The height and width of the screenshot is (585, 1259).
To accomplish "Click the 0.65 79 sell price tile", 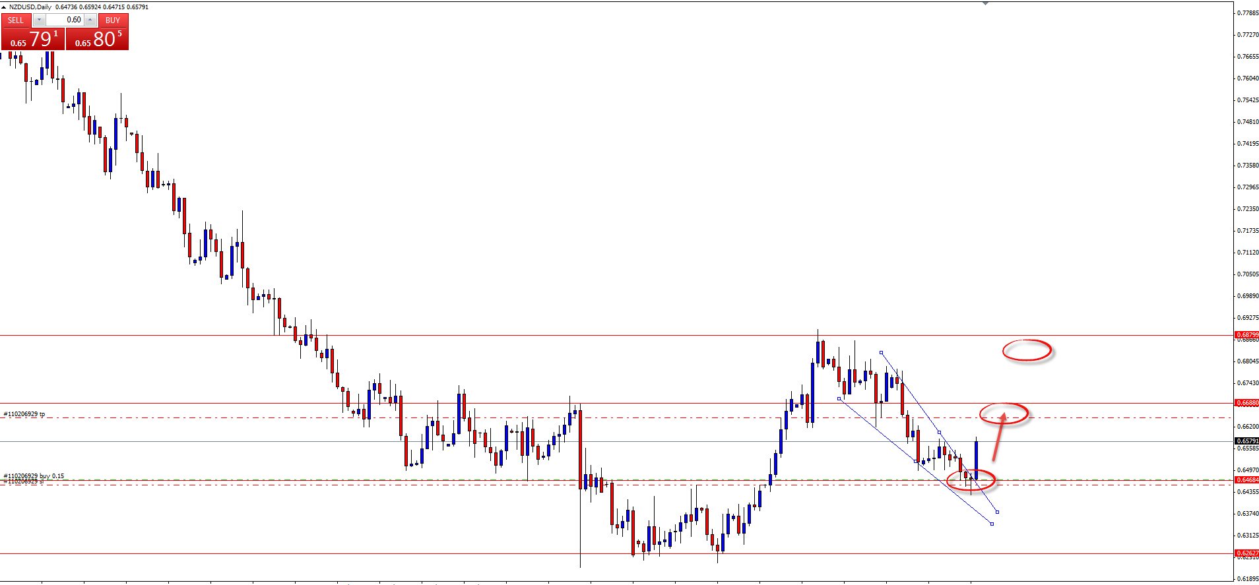I will click(33, 40).
